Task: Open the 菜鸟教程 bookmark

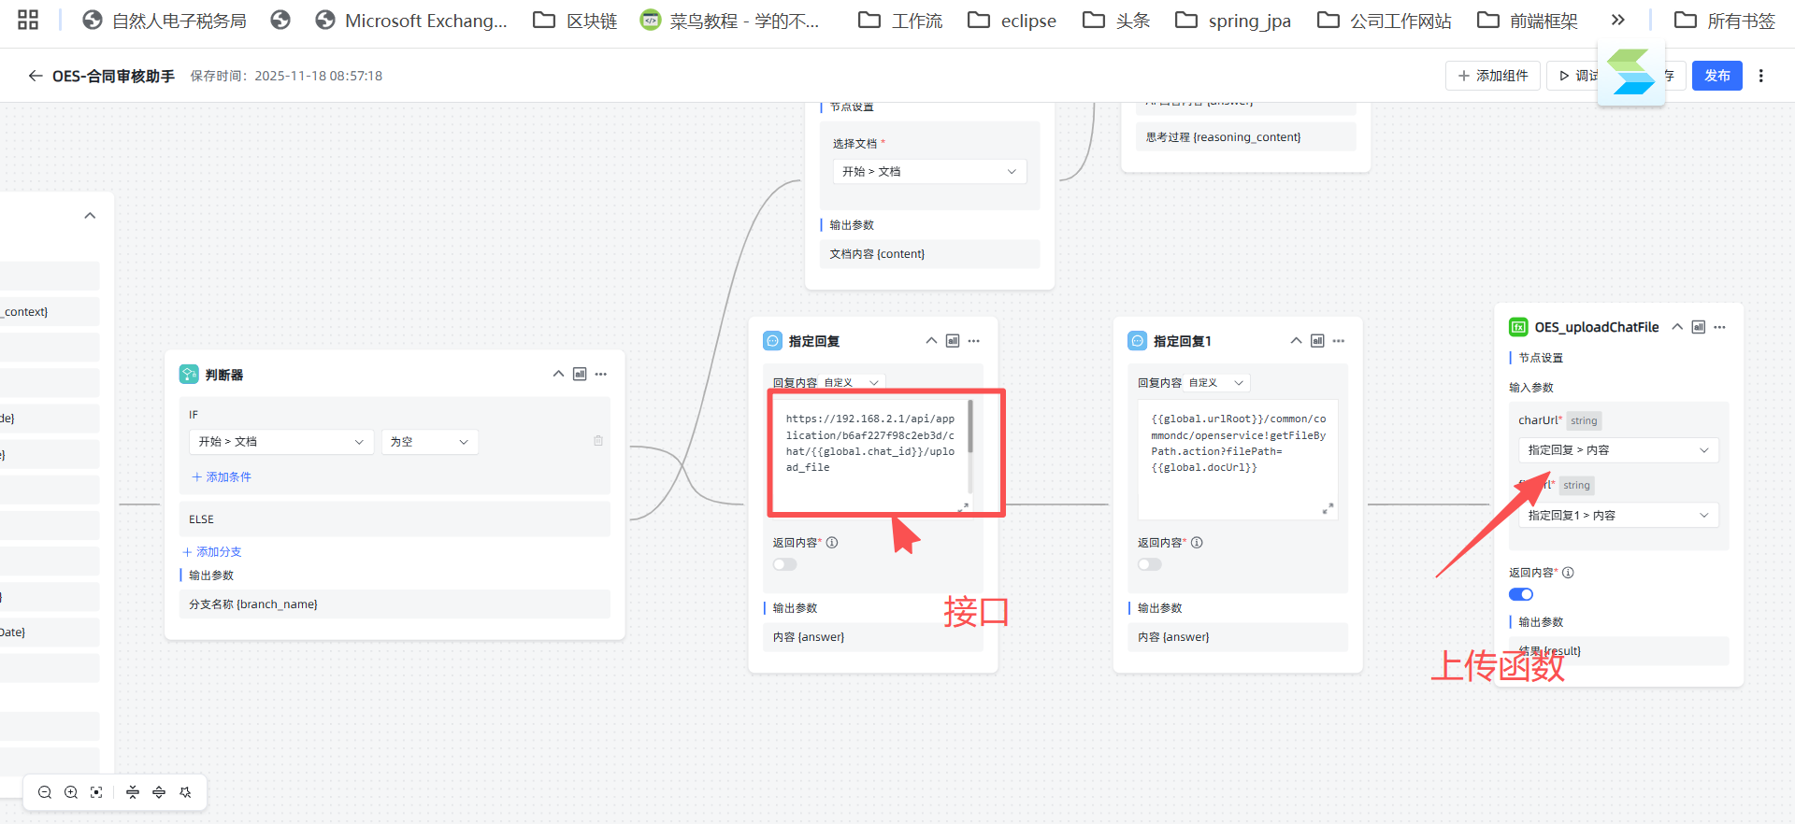Action: click(730, 21)
